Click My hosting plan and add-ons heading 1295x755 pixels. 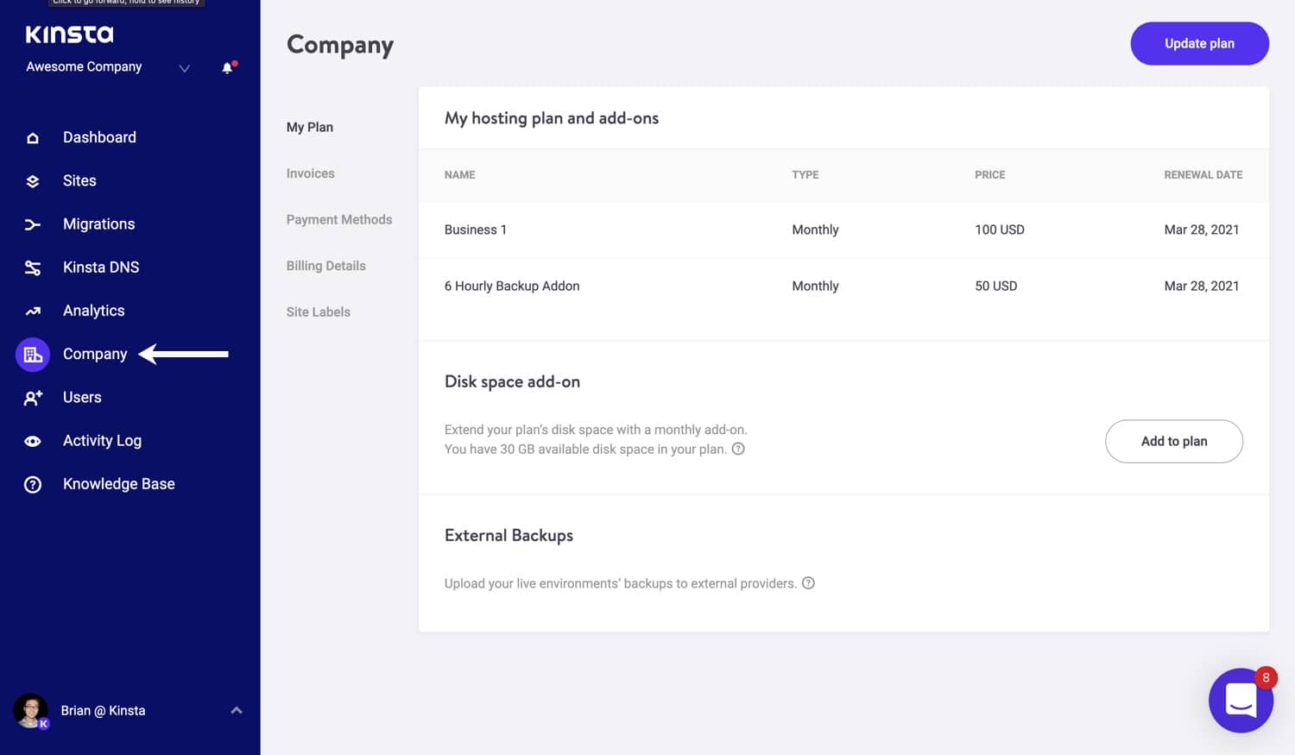coord(552,118)
